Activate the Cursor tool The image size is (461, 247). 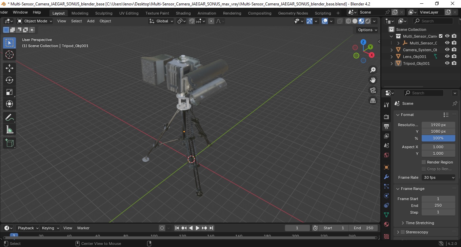coord(9,55)
